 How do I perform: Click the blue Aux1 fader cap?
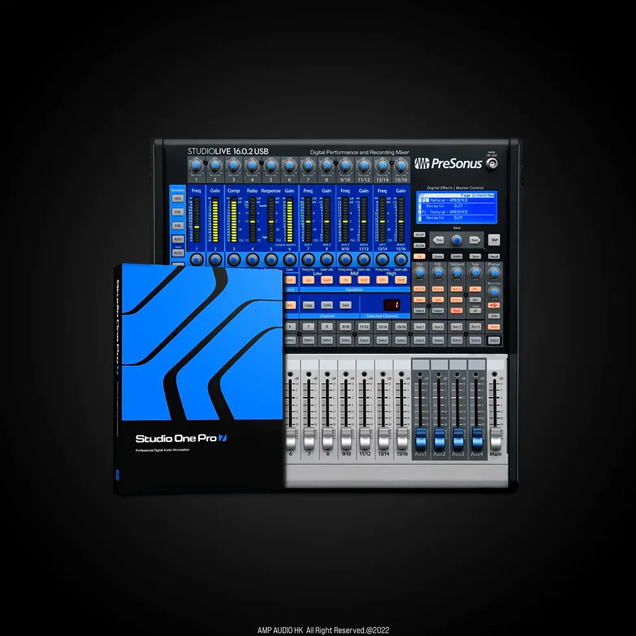pos(421,437)
